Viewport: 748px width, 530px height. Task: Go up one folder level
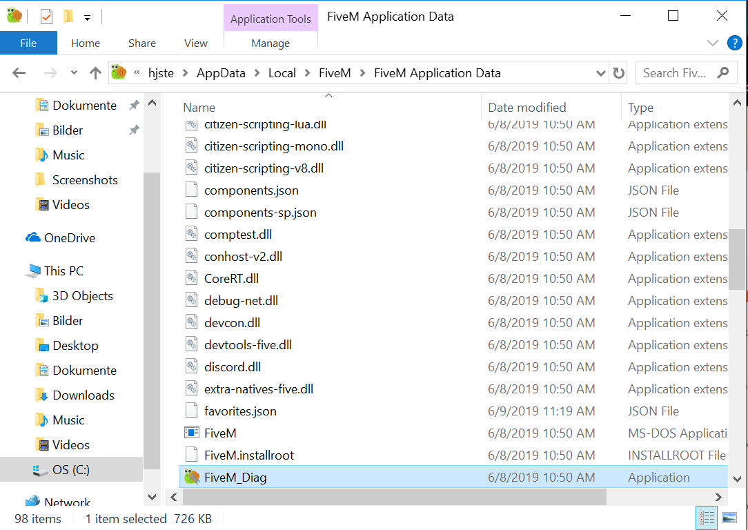point(95,73)
